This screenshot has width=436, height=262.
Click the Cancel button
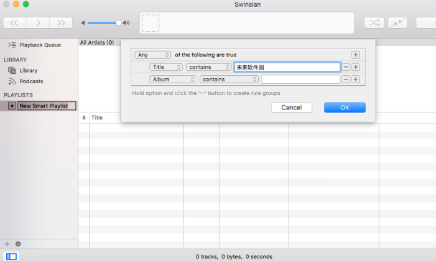pos(292,107)
